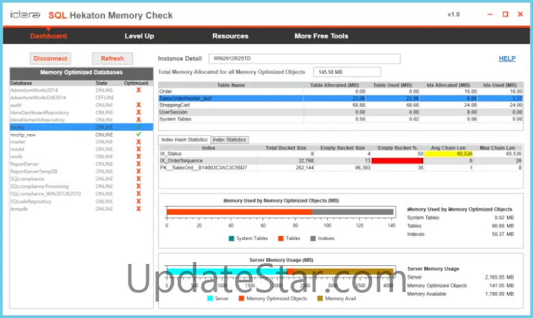Select imoltp_new database row
This screenshot has width=533, height=318.
(81, 135)
